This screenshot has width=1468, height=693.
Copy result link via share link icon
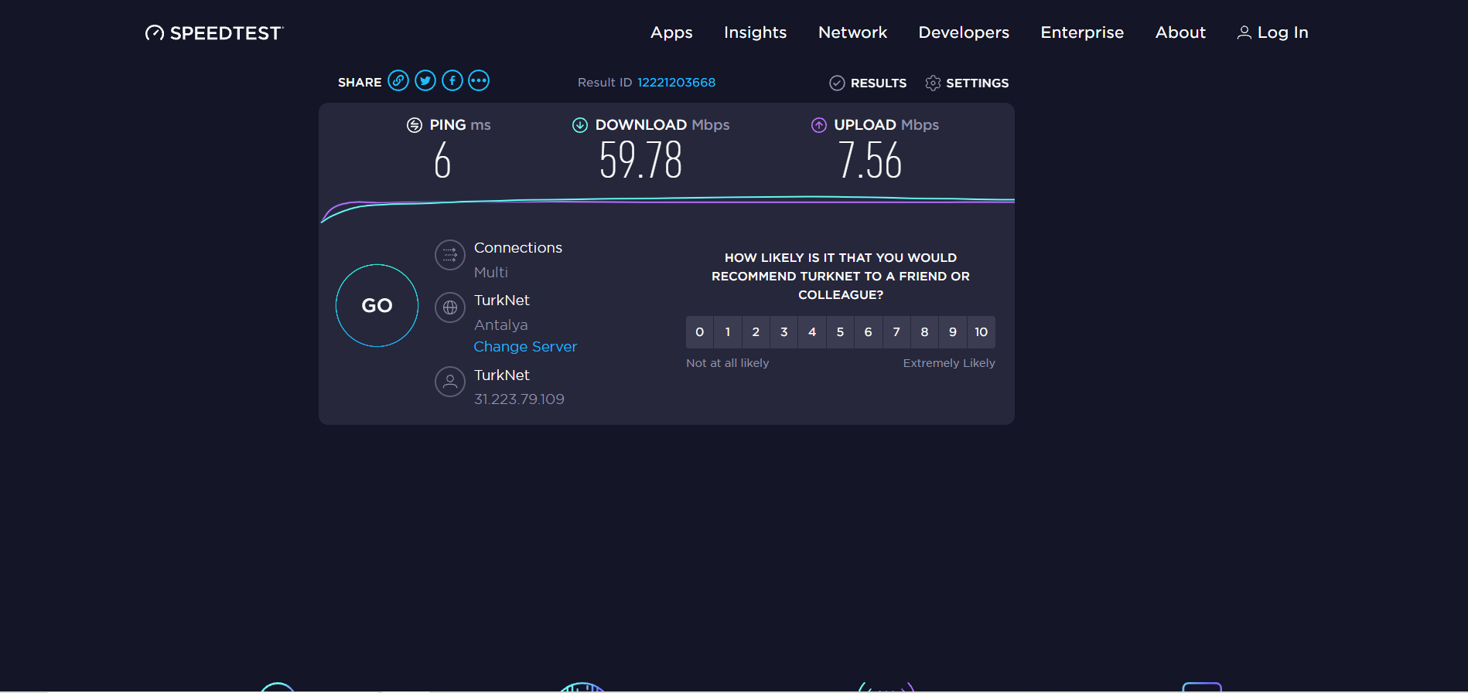pos(398,80)
